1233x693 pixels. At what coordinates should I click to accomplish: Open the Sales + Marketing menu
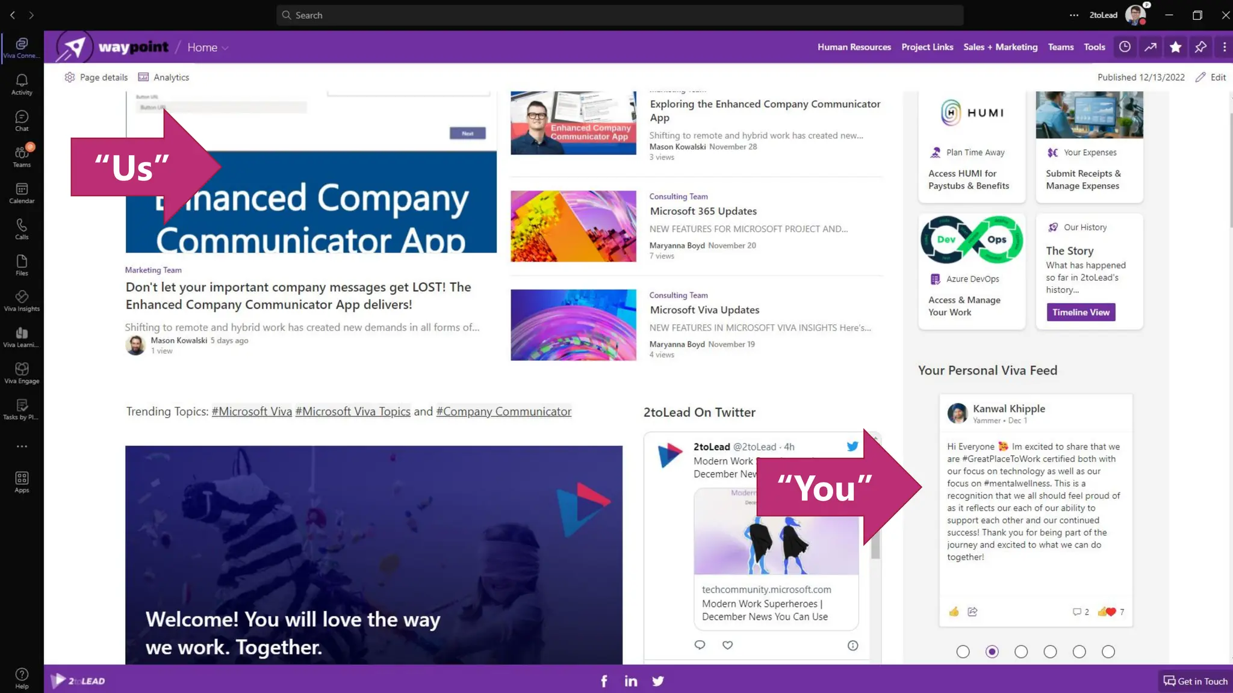pos(1000,47)
